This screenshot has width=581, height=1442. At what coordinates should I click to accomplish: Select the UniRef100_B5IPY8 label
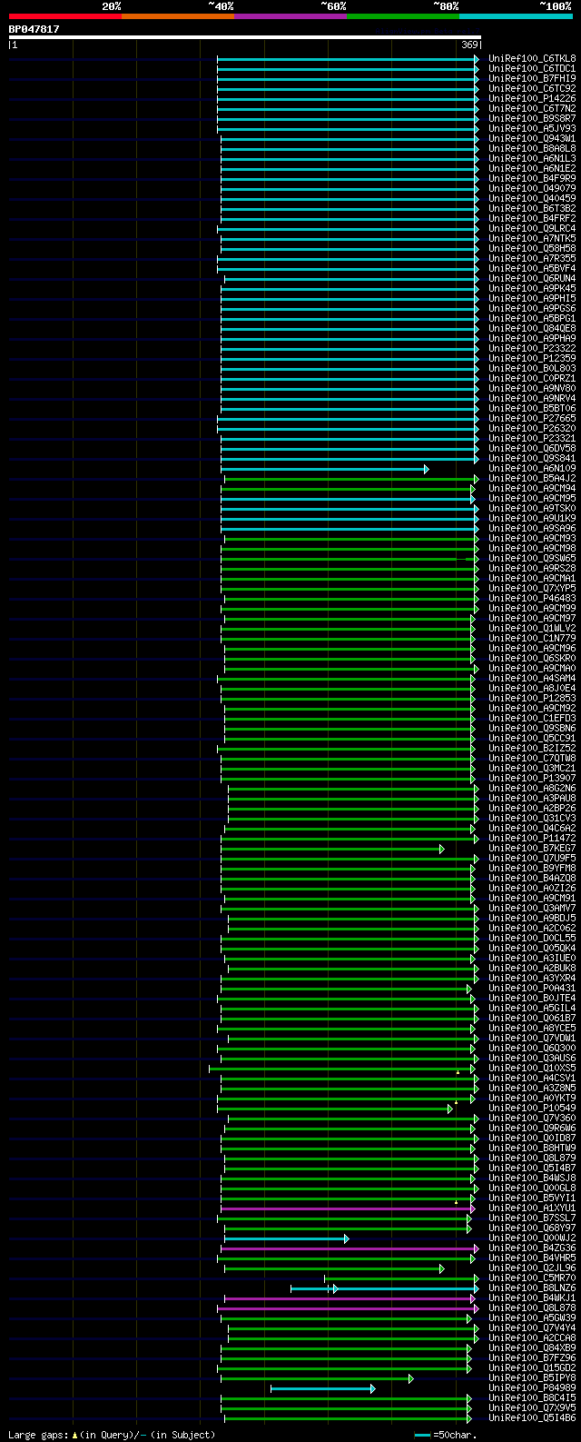[532, 1378]
